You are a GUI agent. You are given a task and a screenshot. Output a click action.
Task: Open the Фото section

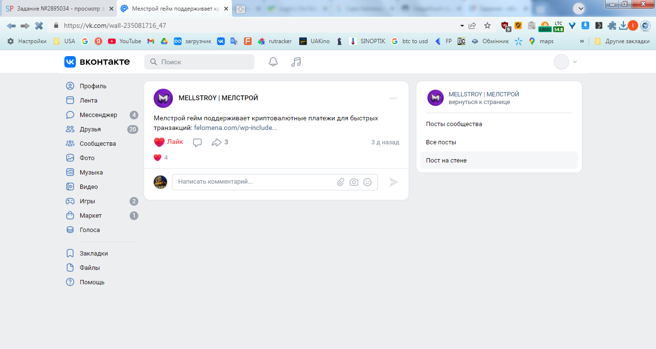click(81, 158)
